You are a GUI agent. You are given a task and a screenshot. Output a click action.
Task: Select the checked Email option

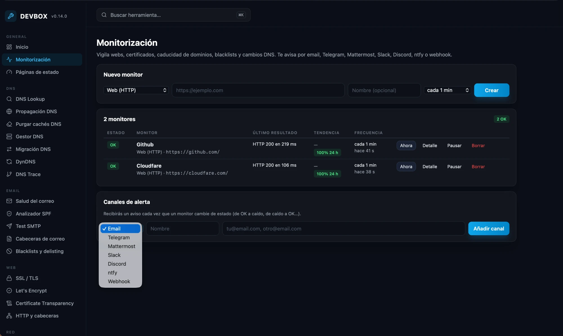tap(120, 229)
